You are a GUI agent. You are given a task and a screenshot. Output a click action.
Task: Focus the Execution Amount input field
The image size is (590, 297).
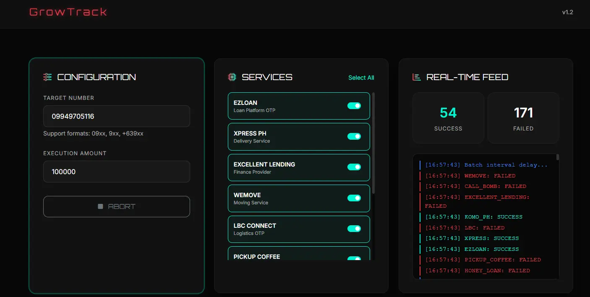[117, 172]
